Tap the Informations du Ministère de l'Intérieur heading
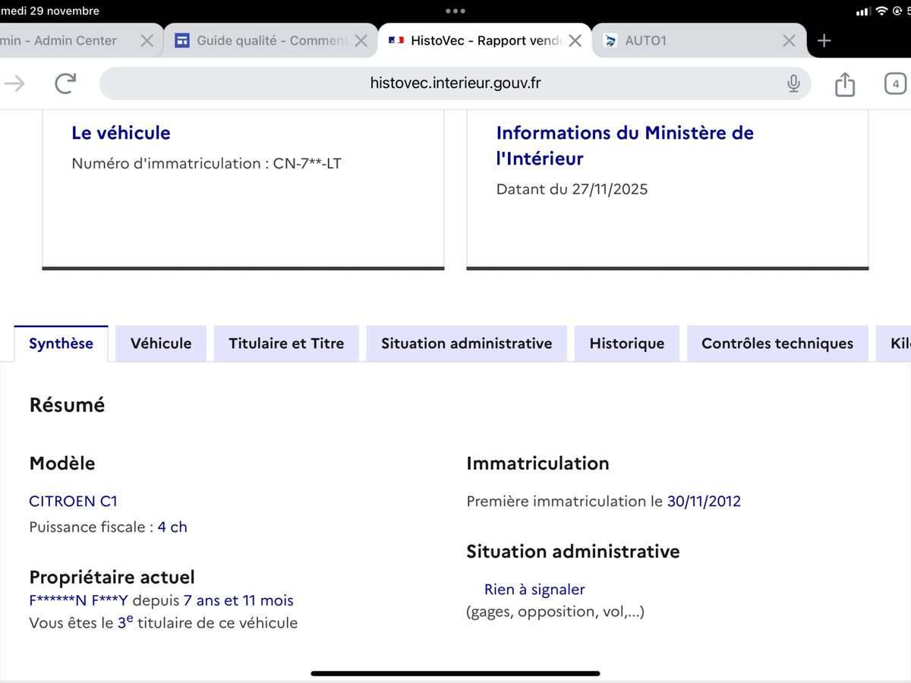 coord(625,146)
